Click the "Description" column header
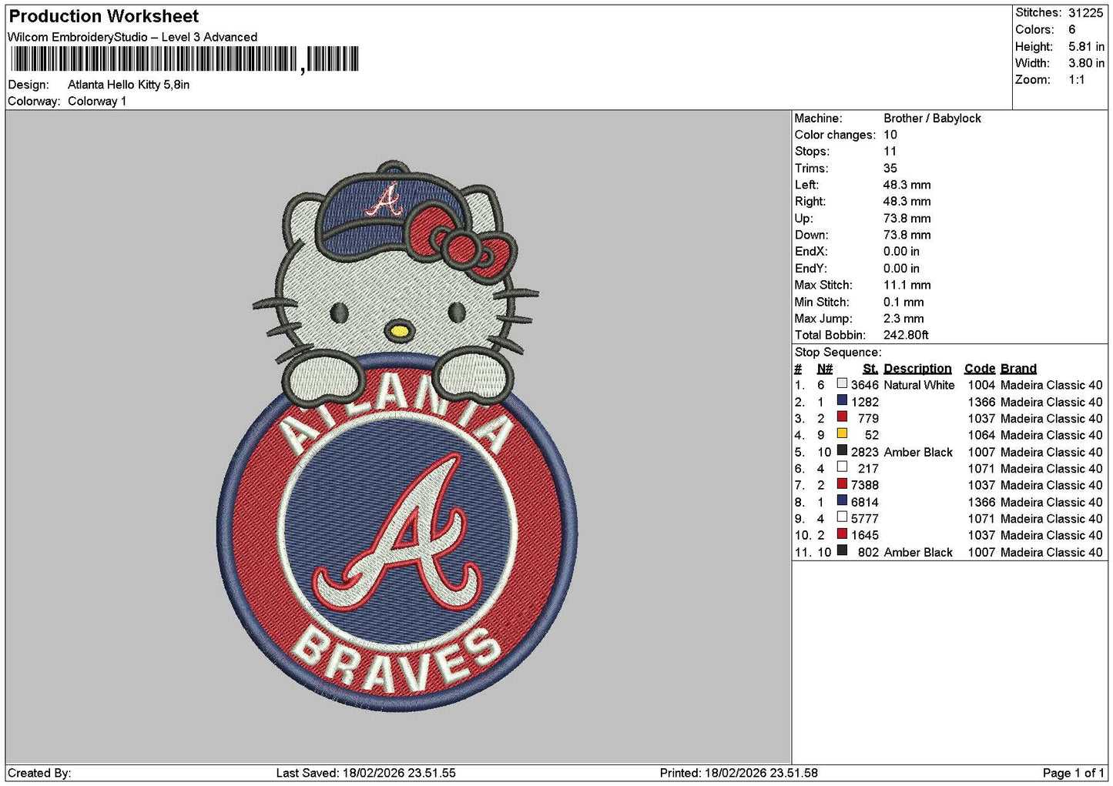Image resolution: width=1113 pixels, height=786 pixels. pyautogui.click(x=917, y=369)
